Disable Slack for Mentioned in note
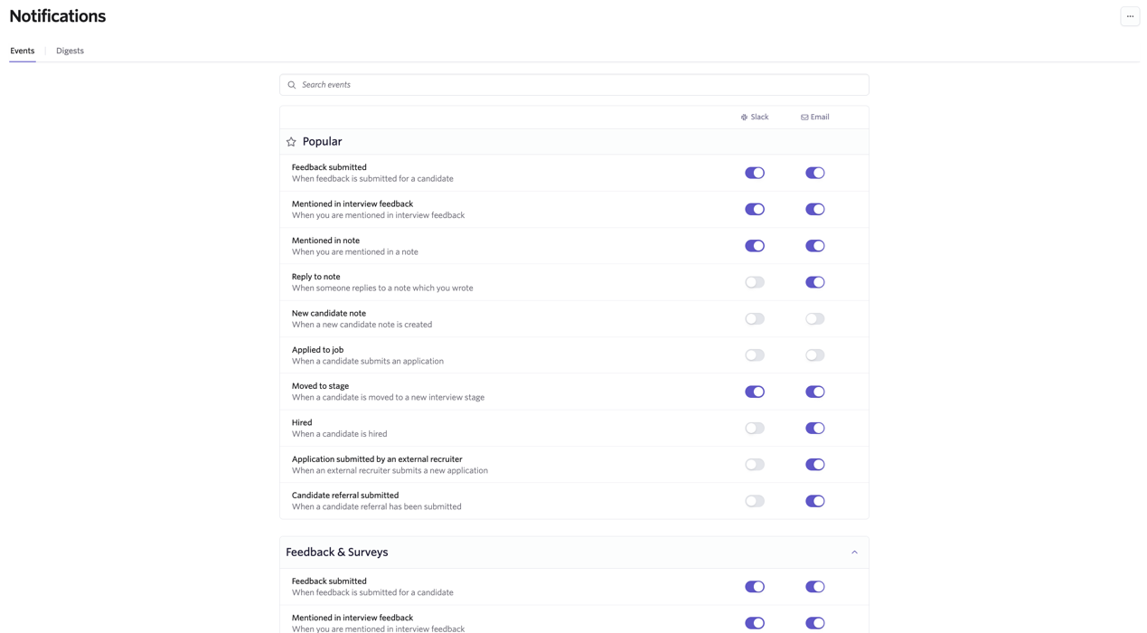Image resolution: width=1147 pixels, height=633 pixels. click(755, 246)
